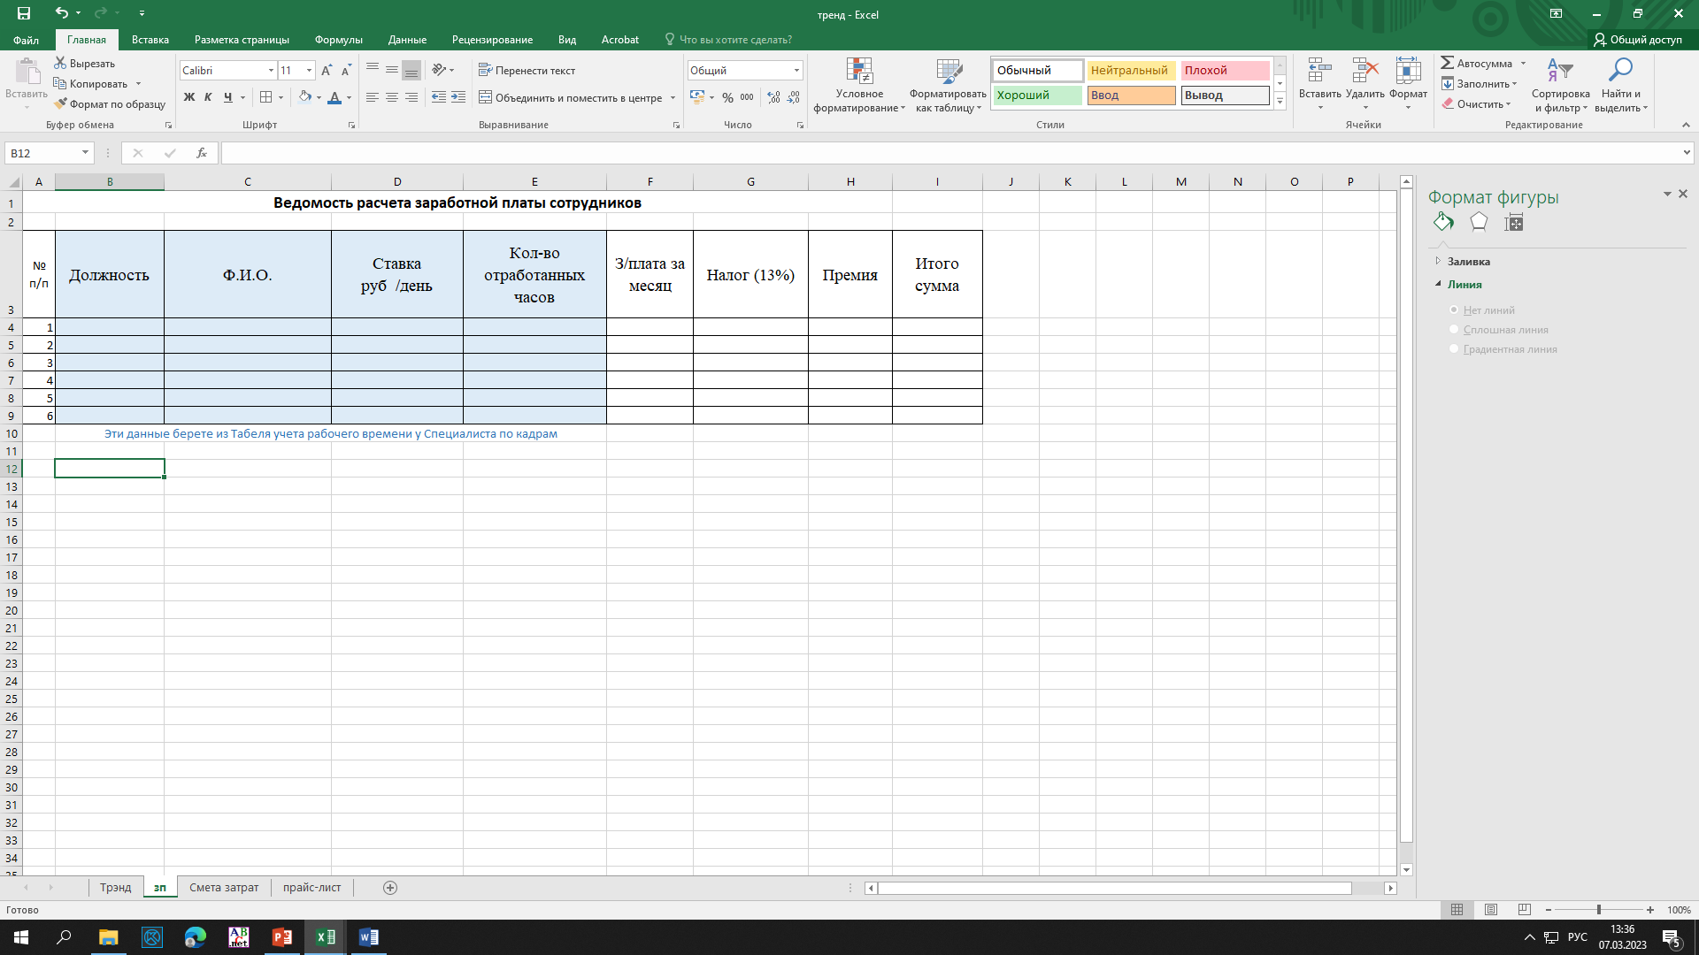
Task: Click the Effects pentagon icon in the pane
Action: pos(1479,222)
